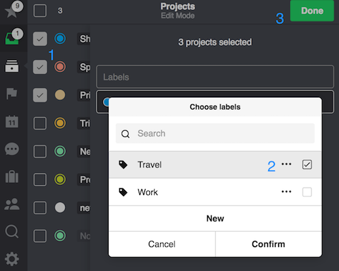Open the Work label more options menu

[286, 192]
